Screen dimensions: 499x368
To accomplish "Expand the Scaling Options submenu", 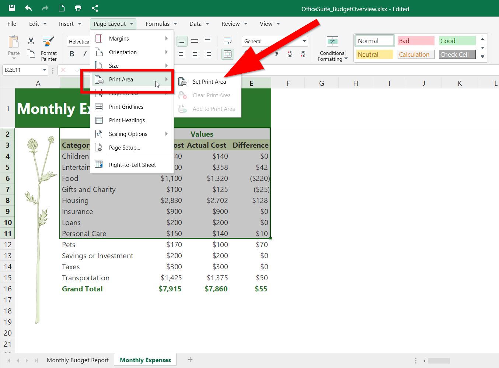I will pos(128,134).
